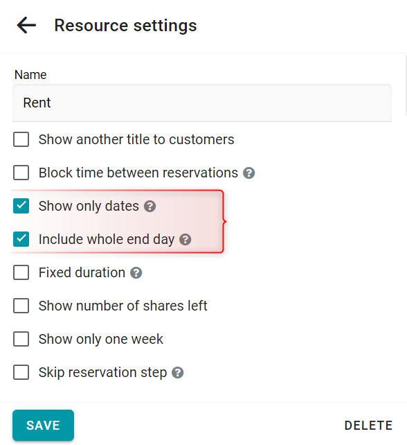Open help icon beside Include whole end day
The width and height of the screenshot is (407, 445).
(185, 240)
